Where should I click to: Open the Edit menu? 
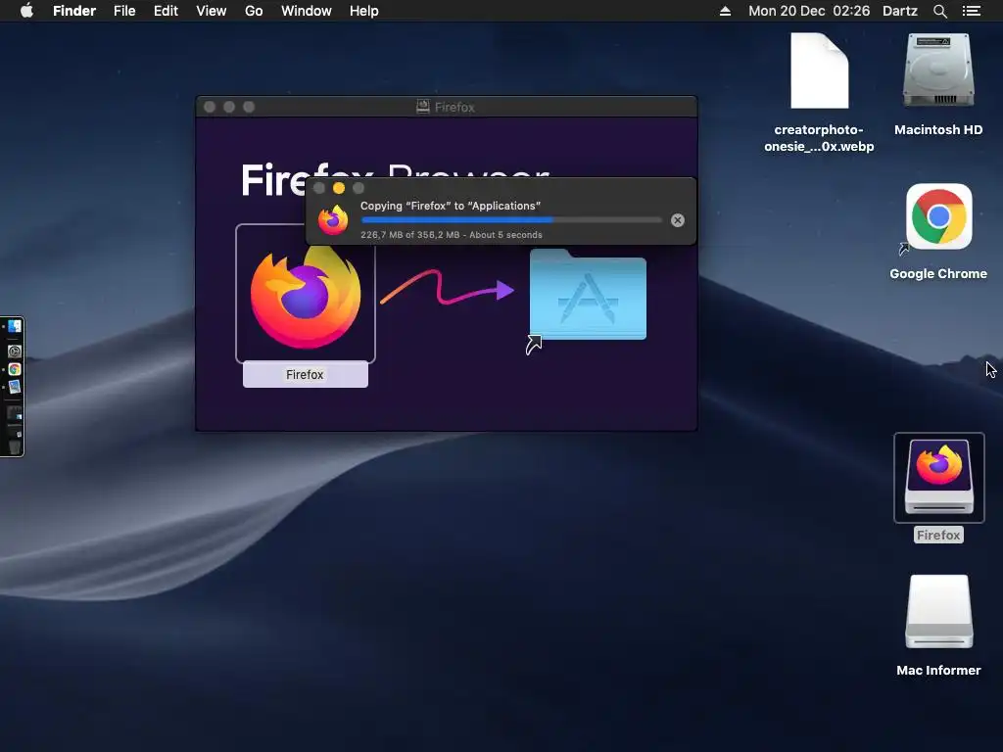pyautogui.click(x=166, y=11)
